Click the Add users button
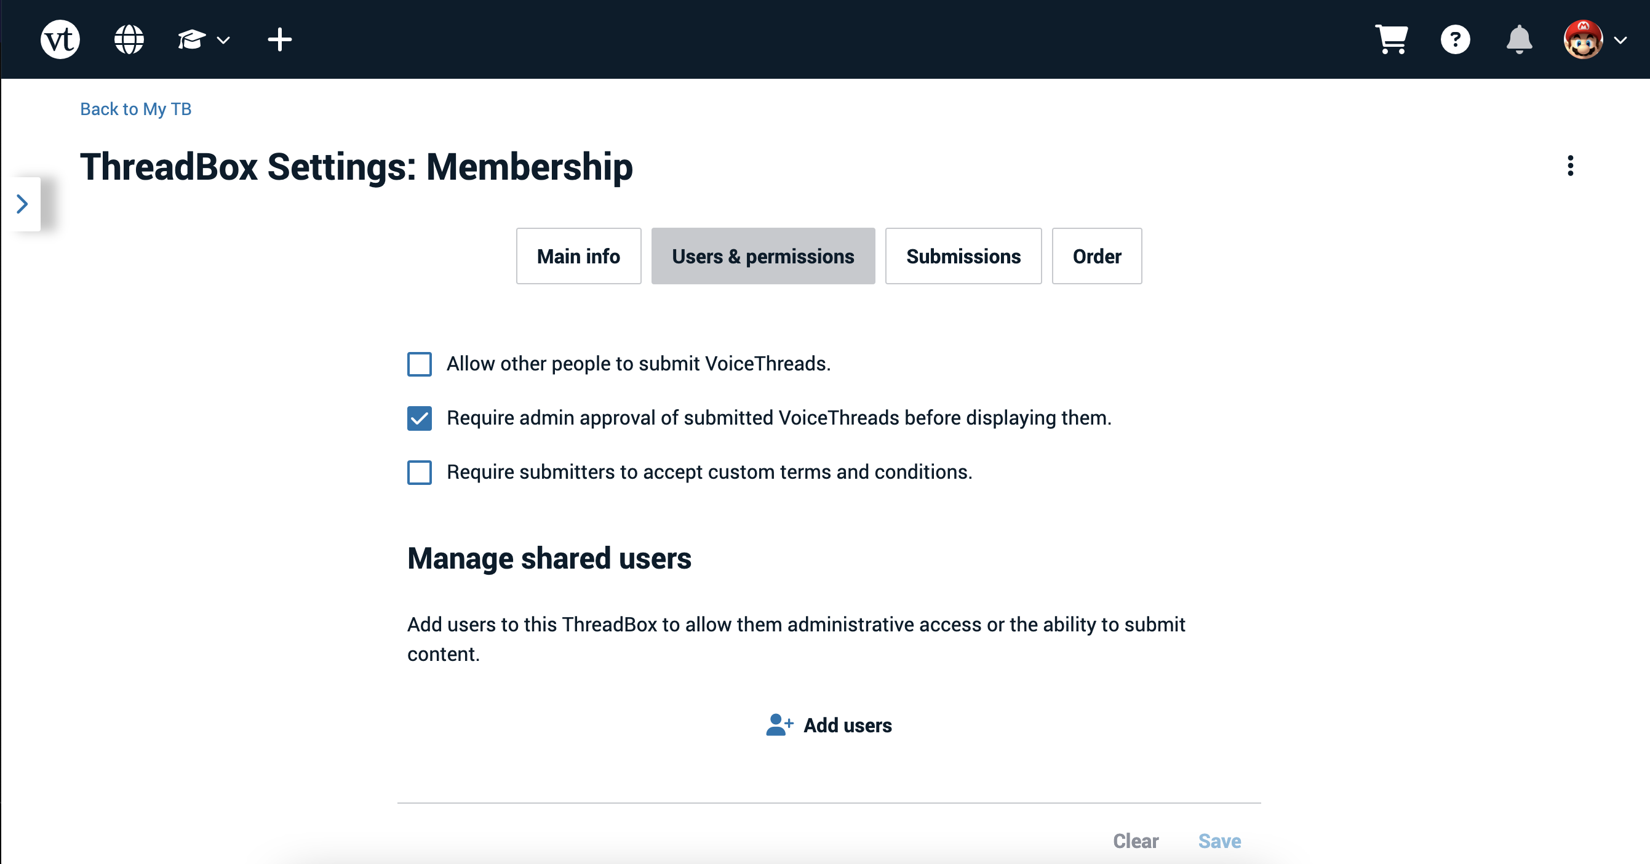Viewport: 1650px width, 864px height. [x=828, y=724]
